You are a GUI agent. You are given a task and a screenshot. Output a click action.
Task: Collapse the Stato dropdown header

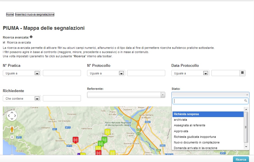[x=210, y=94]
